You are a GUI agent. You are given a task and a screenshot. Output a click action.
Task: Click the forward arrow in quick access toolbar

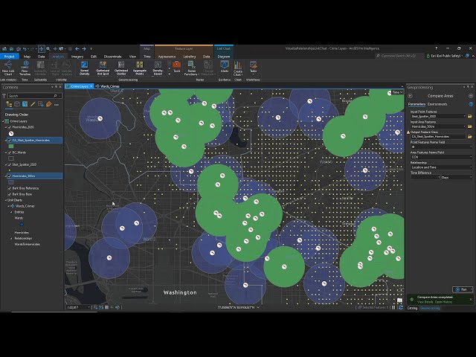(84, 48)
